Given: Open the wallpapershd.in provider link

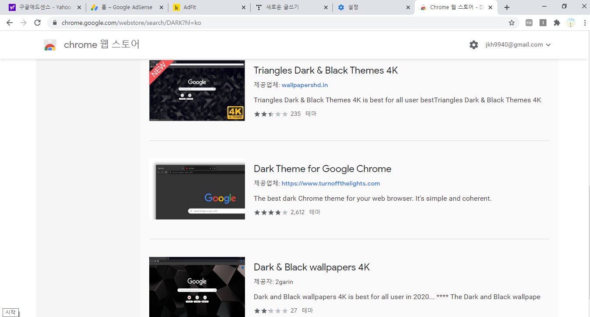Looking at the screenshot, I should point(305,85).
